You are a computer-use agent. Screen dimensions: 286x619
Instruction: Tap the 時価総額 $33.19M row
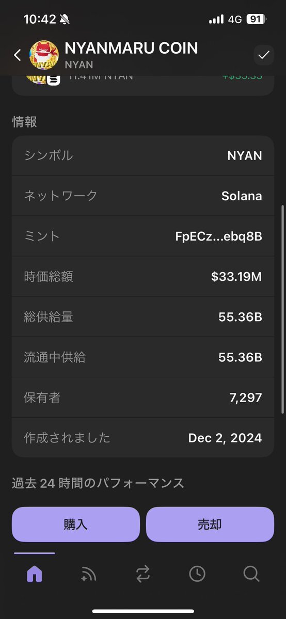(x=143, y=276)
